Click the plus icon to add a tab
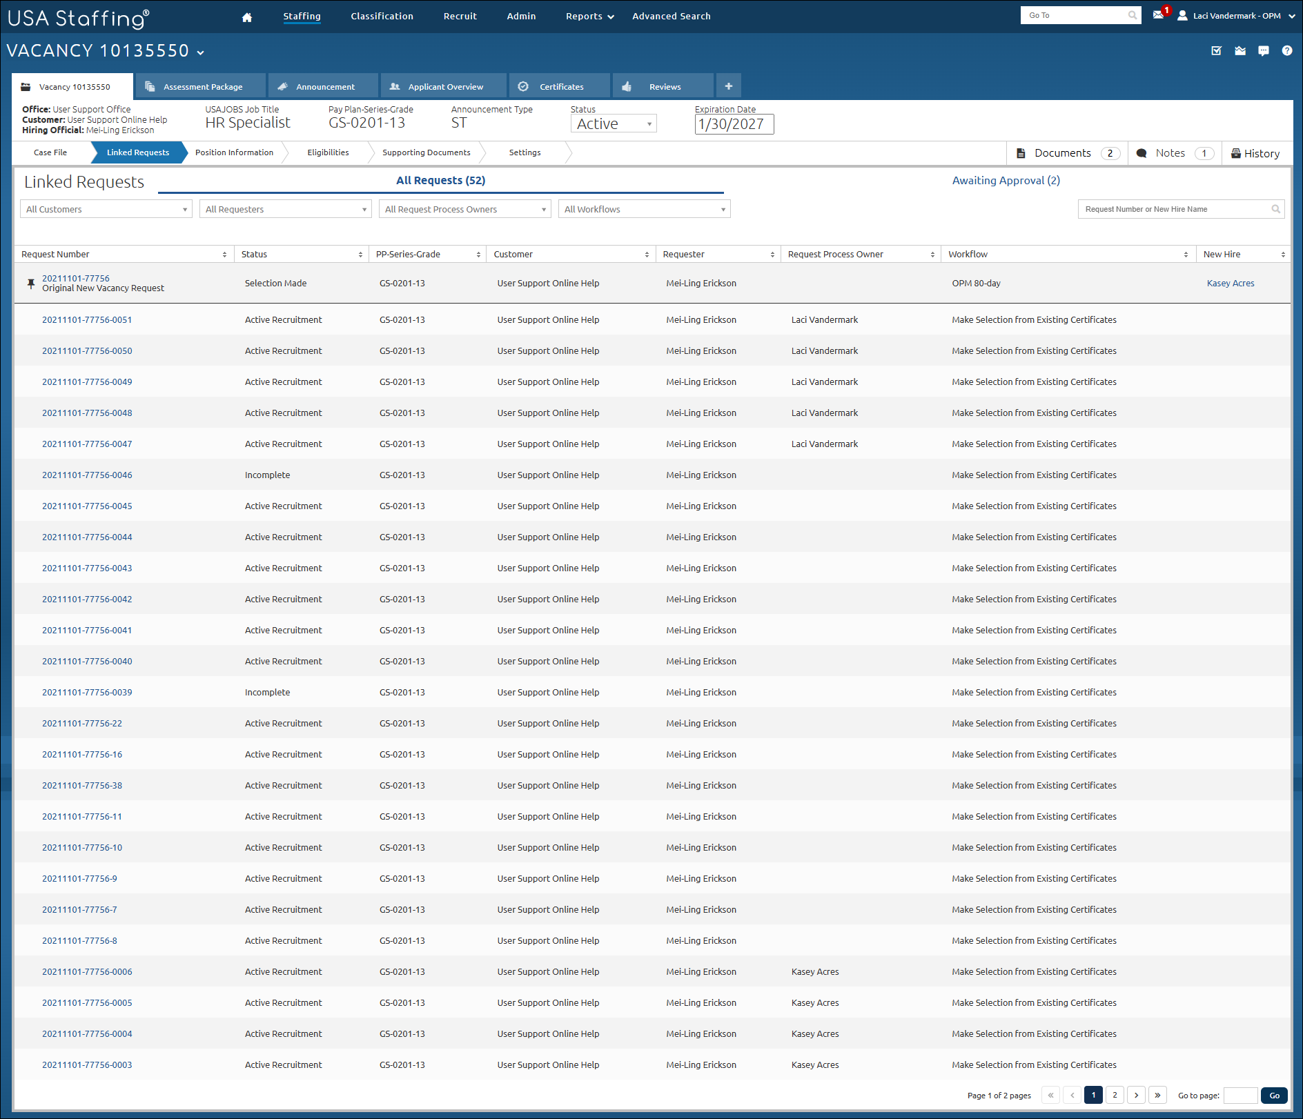 728,86
